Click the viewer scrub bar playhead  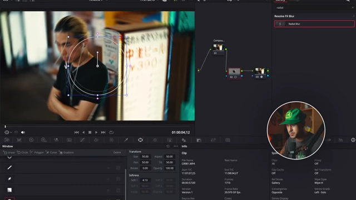5,127
